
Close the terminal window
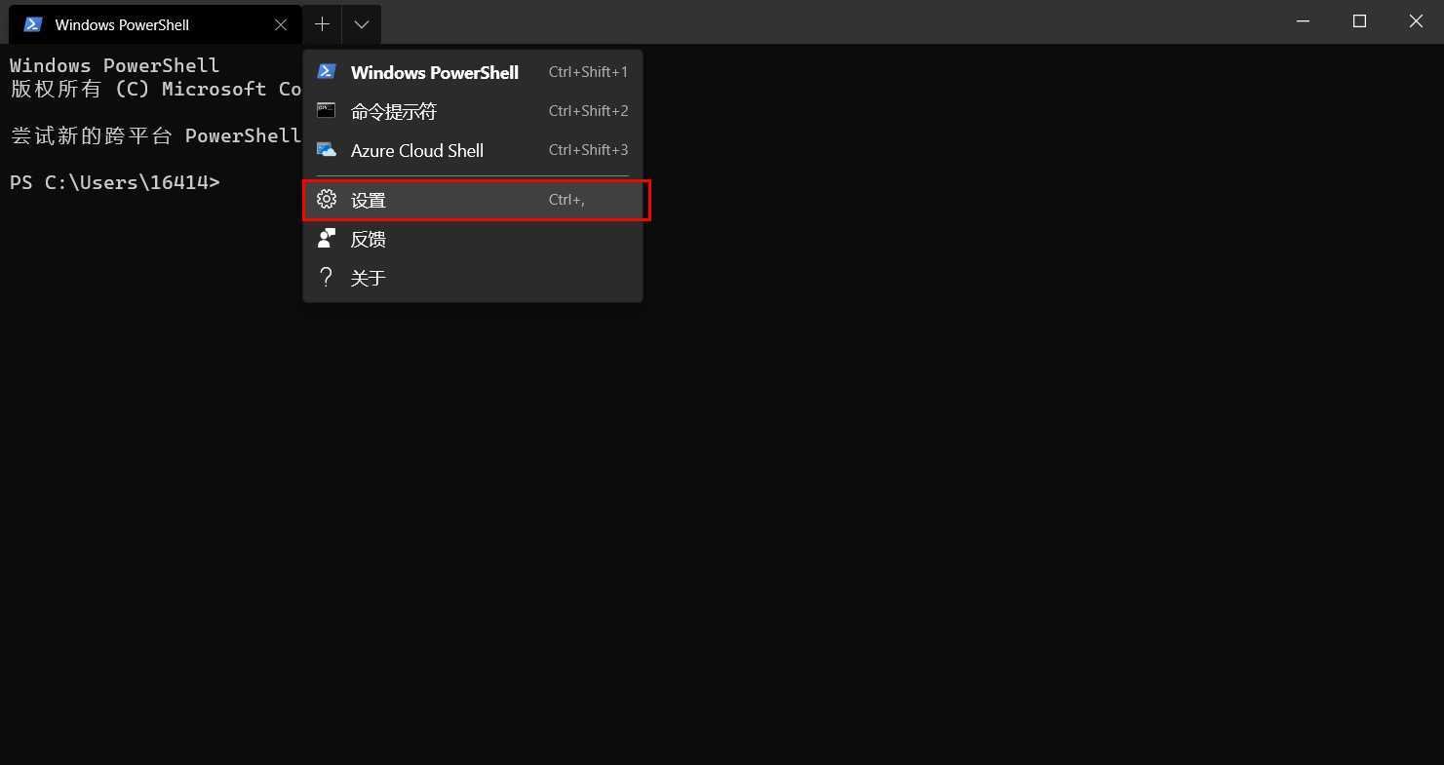coord(1416,21)
